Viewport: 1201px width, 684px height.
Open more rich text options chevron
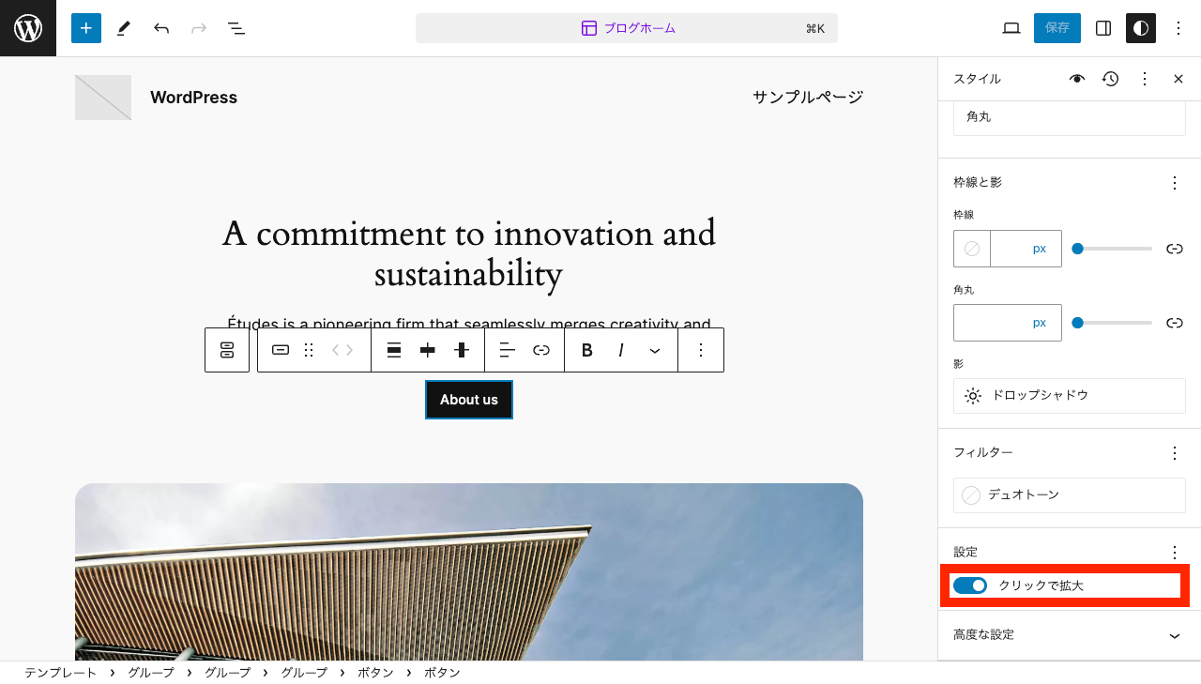point(655,350)
